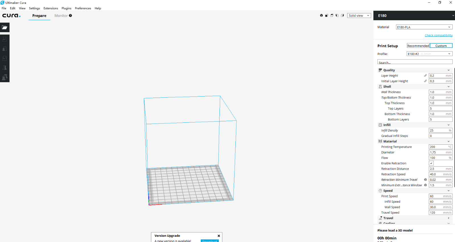Click the Speed category icon

point(380,191)
